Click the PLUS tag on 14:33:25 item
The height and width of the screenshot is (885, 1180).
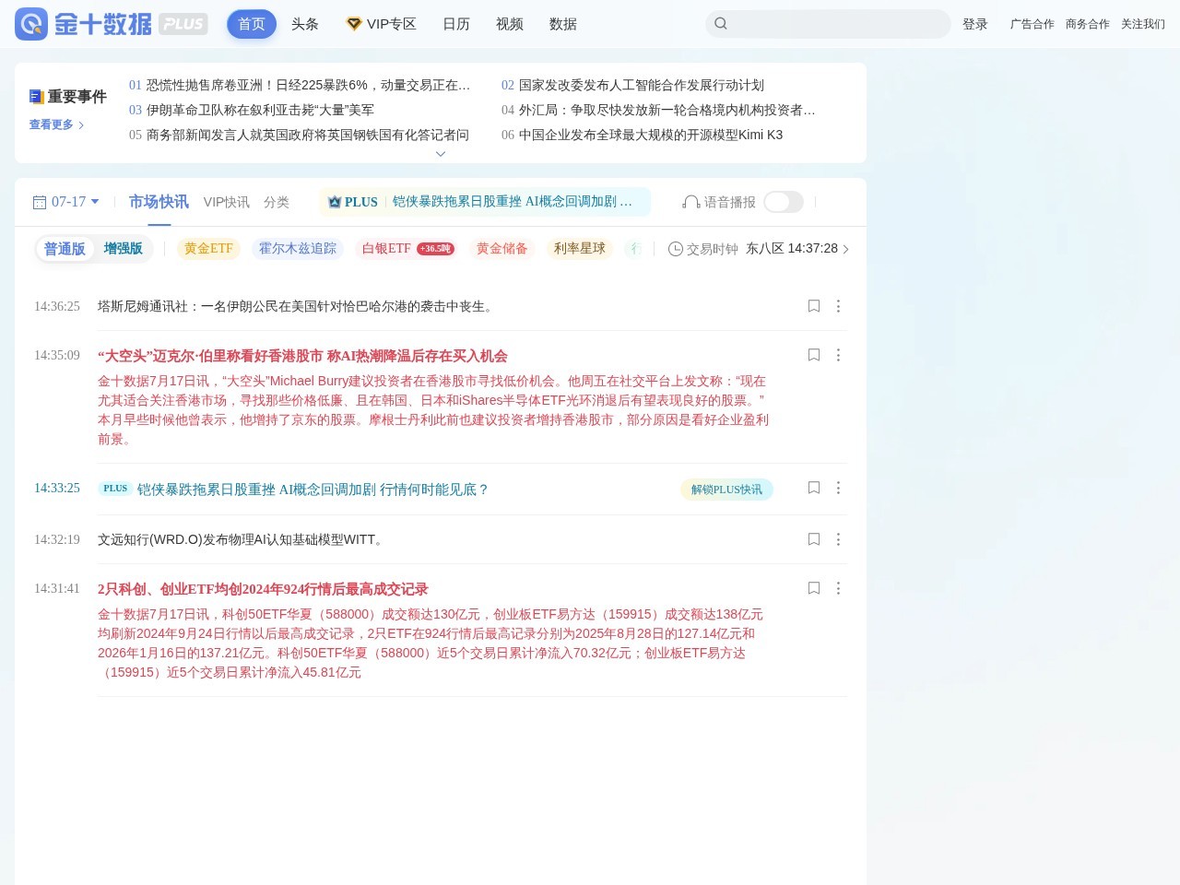pos(115,489)
